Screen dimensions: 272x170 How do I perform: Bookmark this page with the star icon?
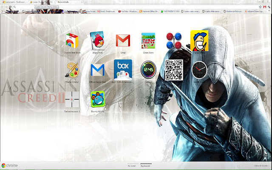click(260, 7)
